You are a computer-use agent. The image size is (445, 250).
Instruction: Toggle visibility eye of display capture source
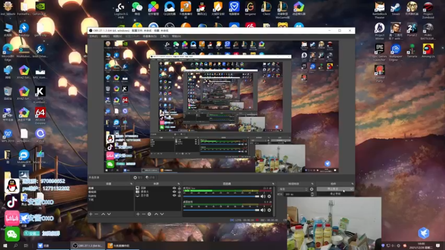pyautogui.click(x=174, y=196)
